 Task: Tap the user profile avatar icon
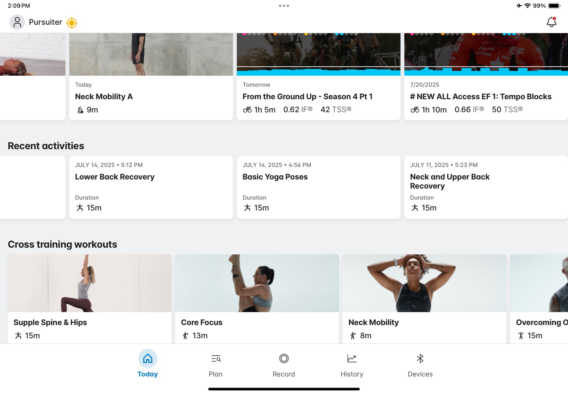coord(17,22)
